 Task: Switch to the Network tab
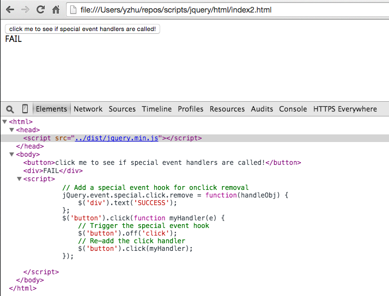(88, 109)
